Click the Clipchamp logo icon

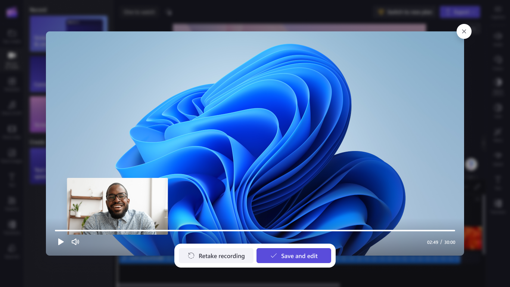pyautogui.click(x=12, y=12)
